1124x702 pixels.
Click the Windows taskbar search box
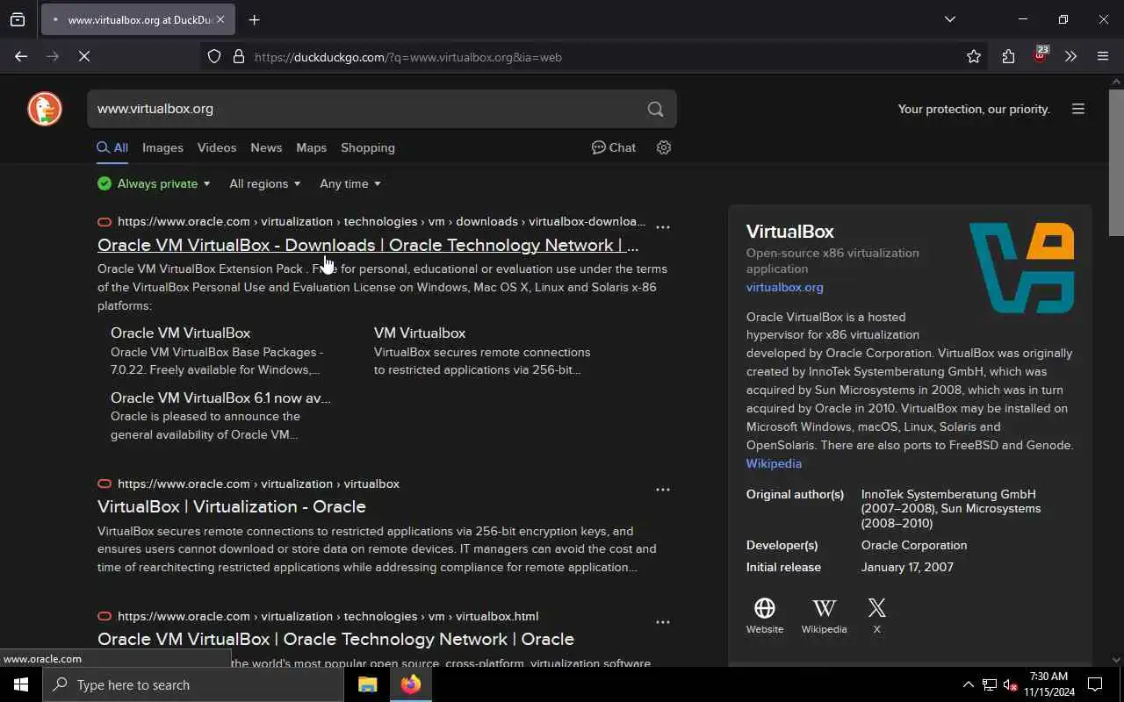pyautogui.click(x=193, y=684)
